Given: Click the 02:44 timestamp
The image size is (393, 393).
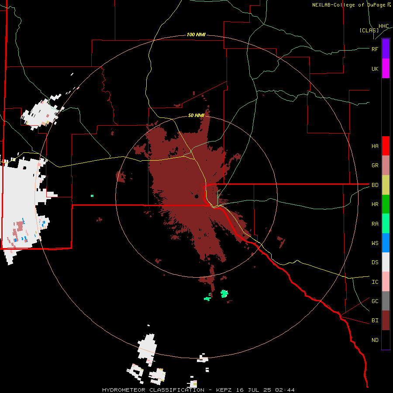Looking at the screenshot, I should (284, 390).
